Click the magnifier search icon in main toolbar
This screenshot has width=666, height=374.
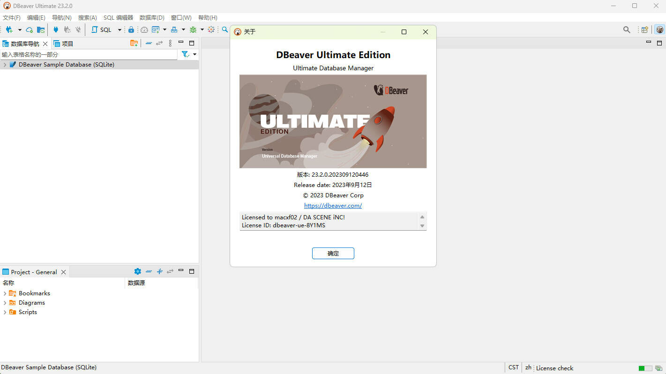225,30
